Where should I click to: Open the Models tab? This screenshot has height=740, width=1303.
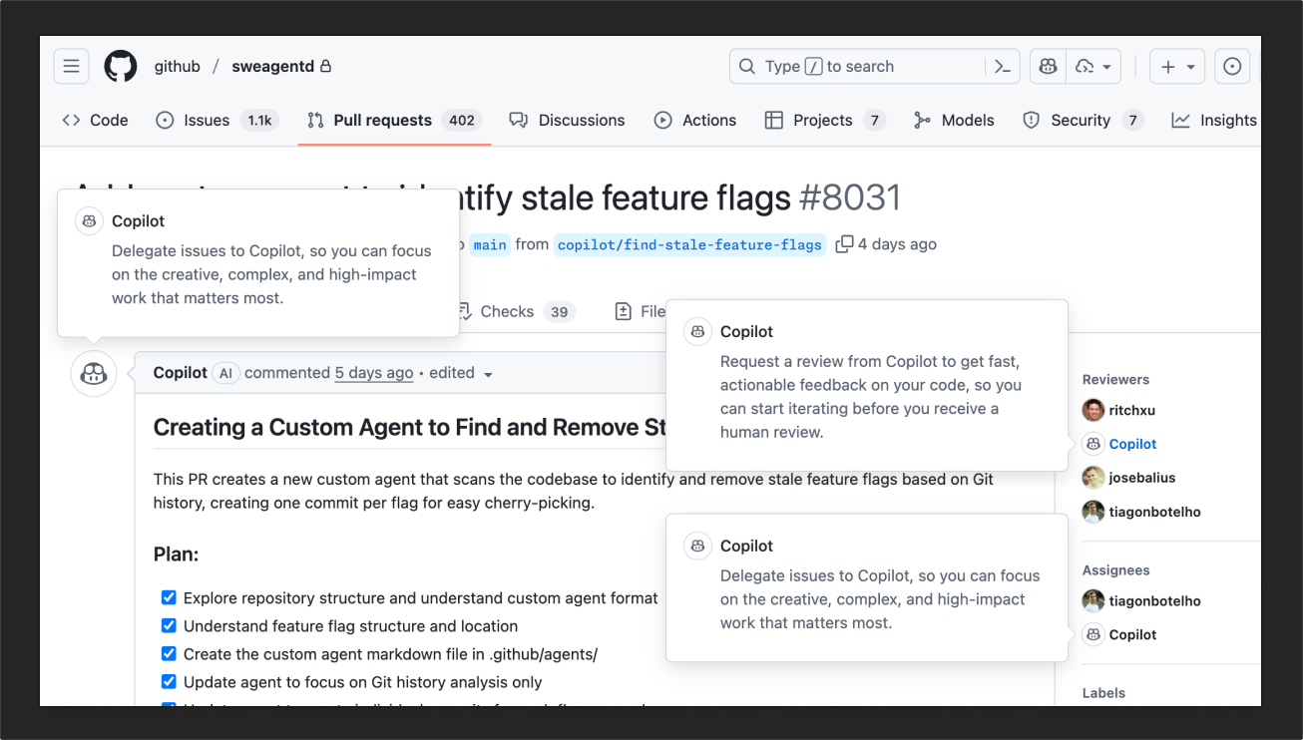953,120
